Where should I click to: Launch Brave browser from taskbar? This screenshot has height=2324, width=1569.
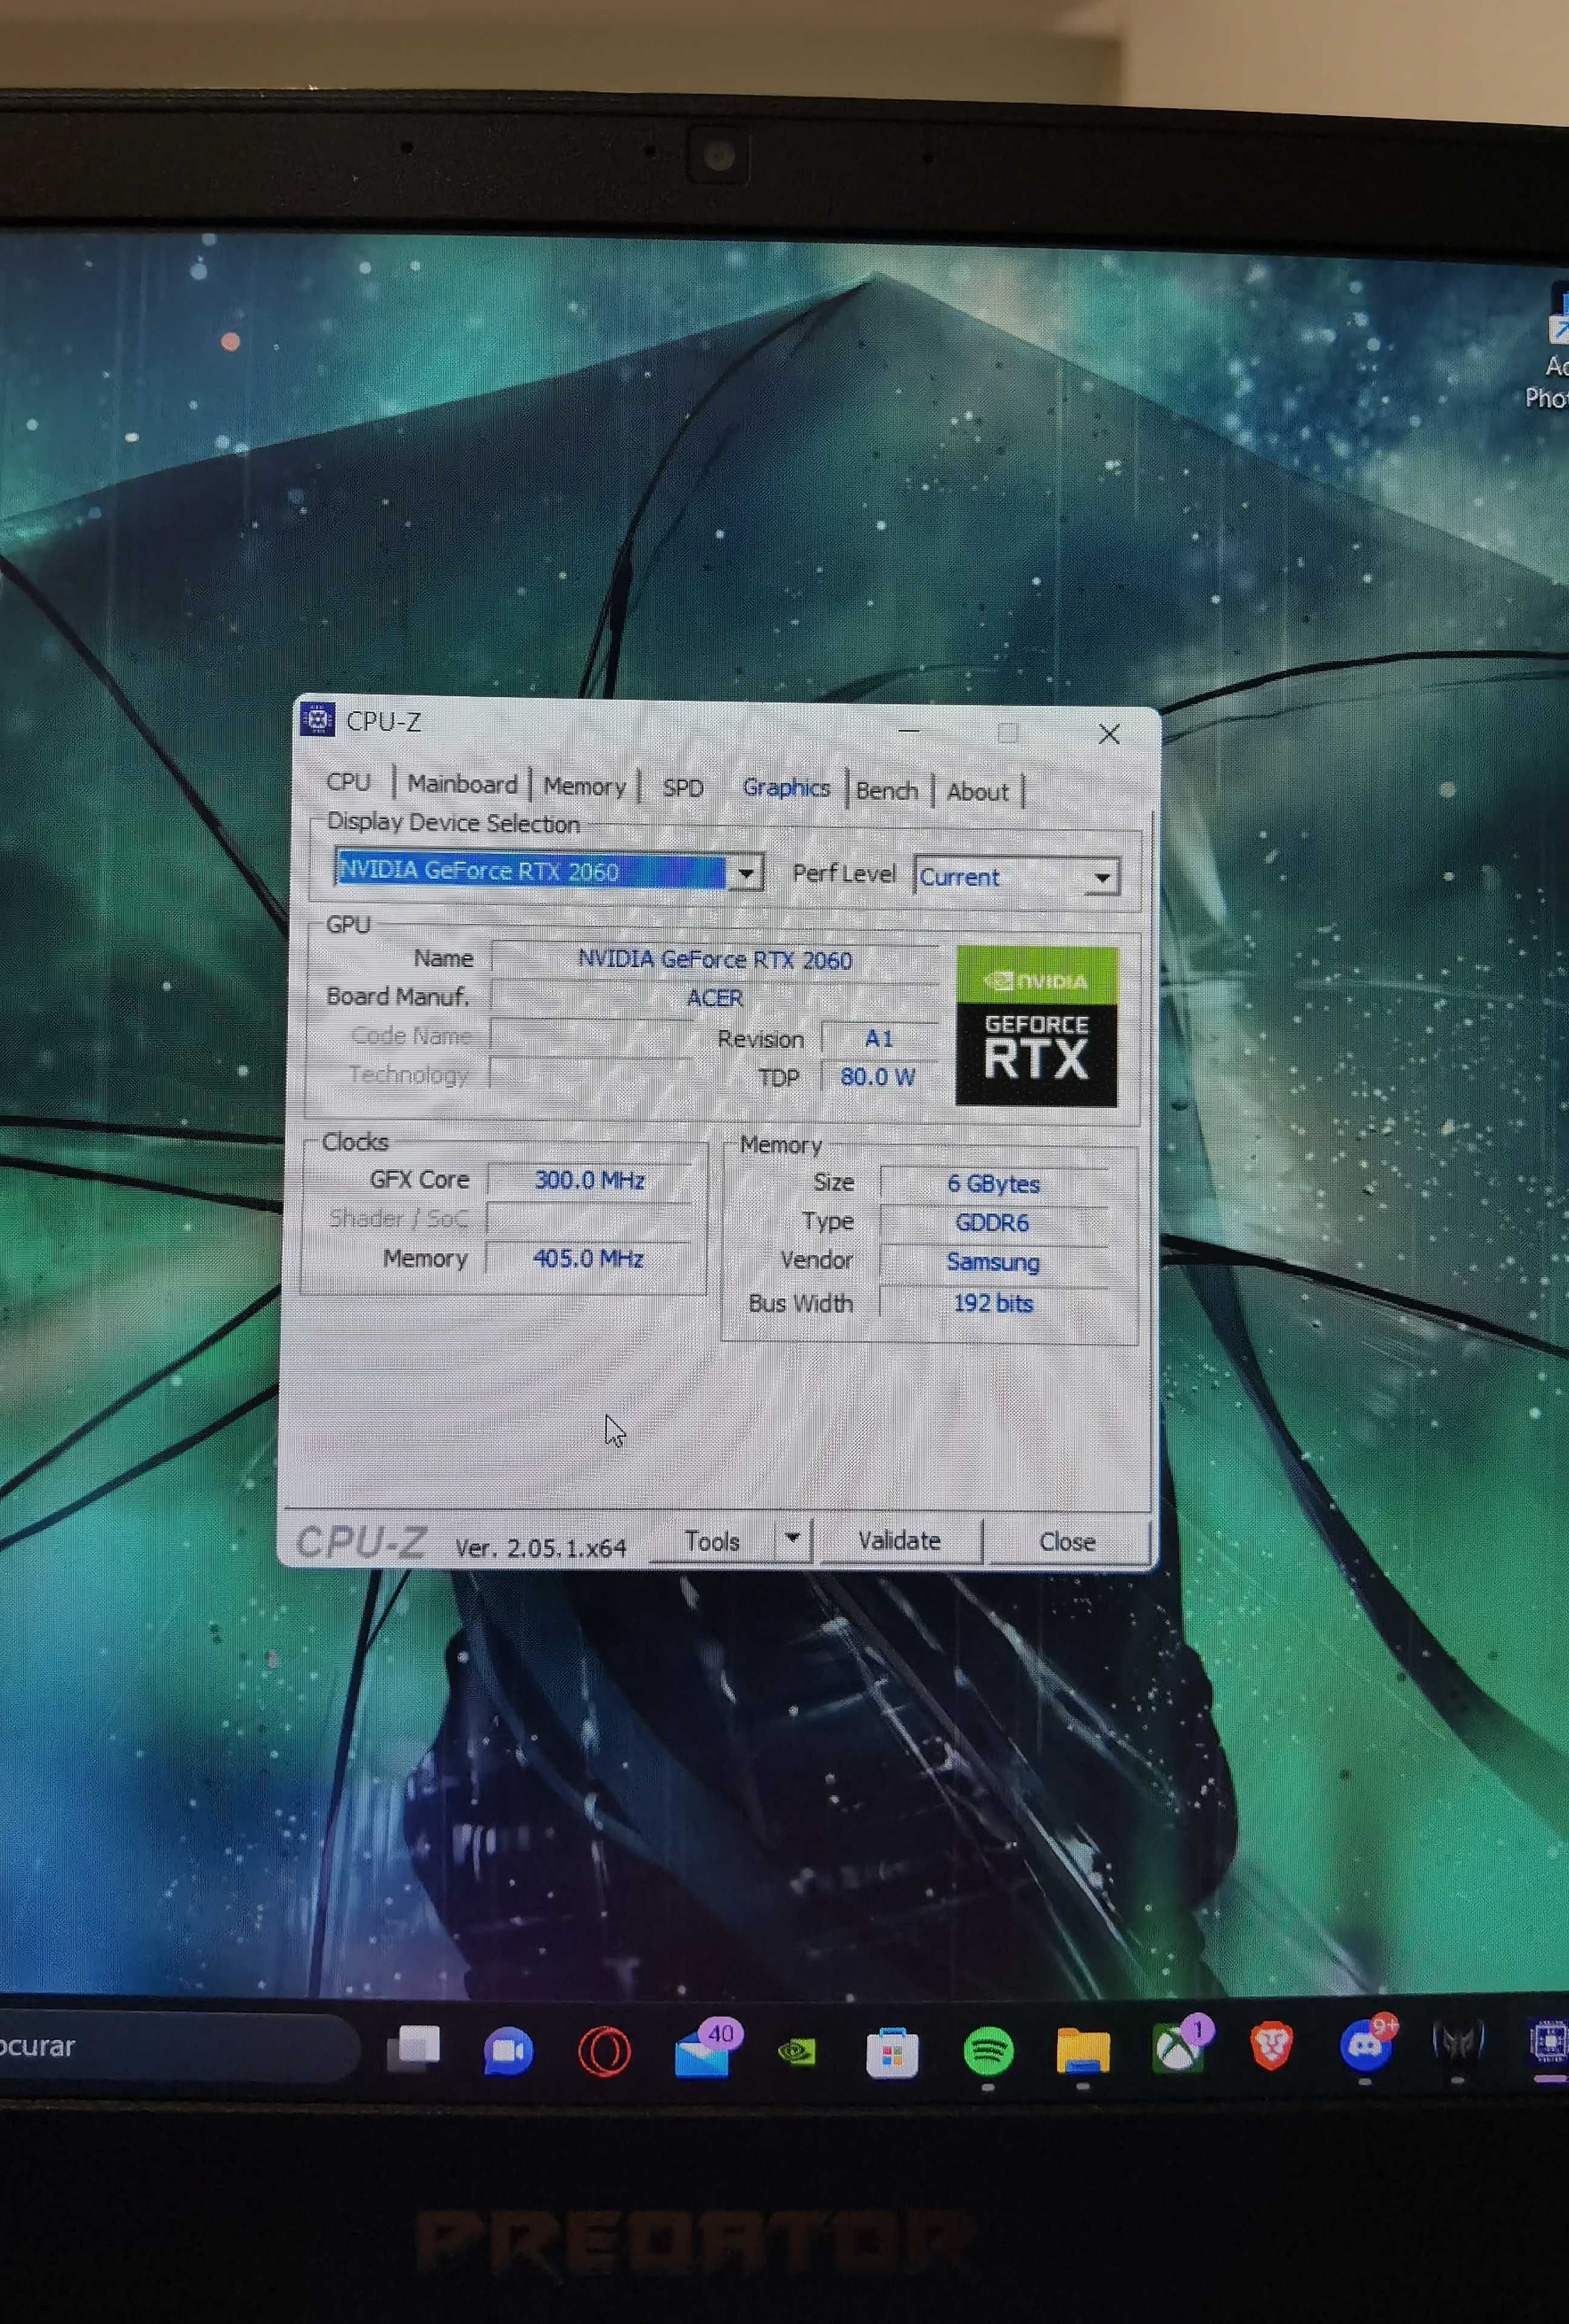1272,2046
